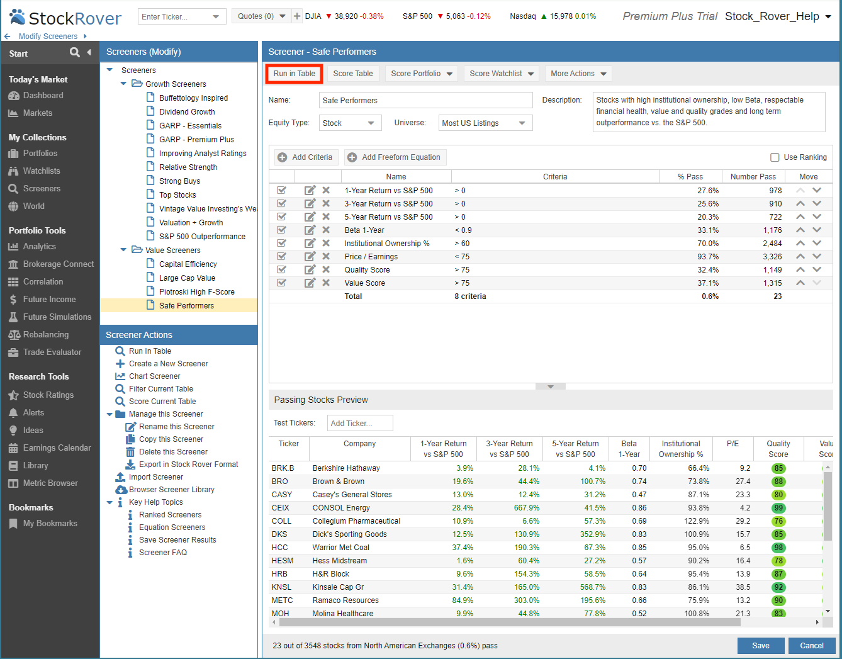Collapse the Growth Screeners folder
This screenshot has width=842, height=659.
coord(123,84)
